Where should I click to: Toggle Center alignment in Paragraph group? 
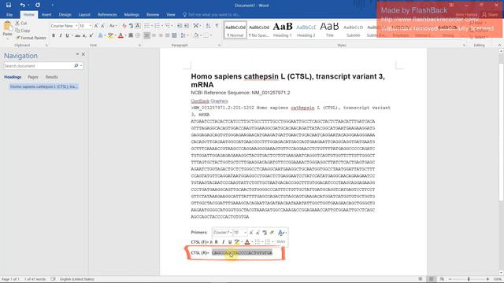[154, 35]
